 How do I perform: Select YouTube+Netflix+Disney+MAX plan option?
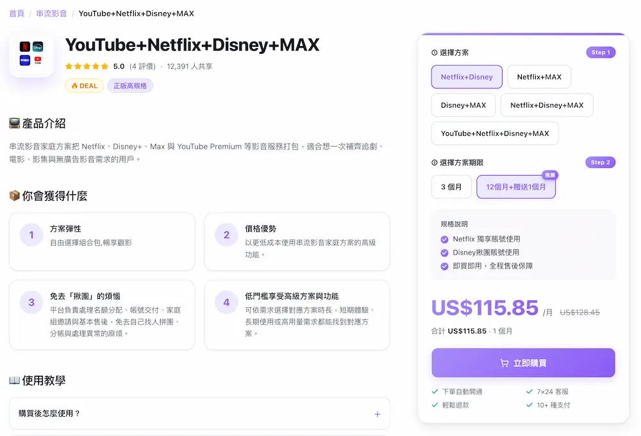[x=495, y=133]
